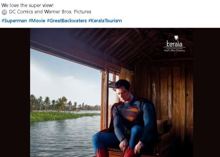This screenshot has width=220, height=157.
Task: Open the #GreatBackwaters hashtag link
Action: pyautogui.click(x=67, y=21)
